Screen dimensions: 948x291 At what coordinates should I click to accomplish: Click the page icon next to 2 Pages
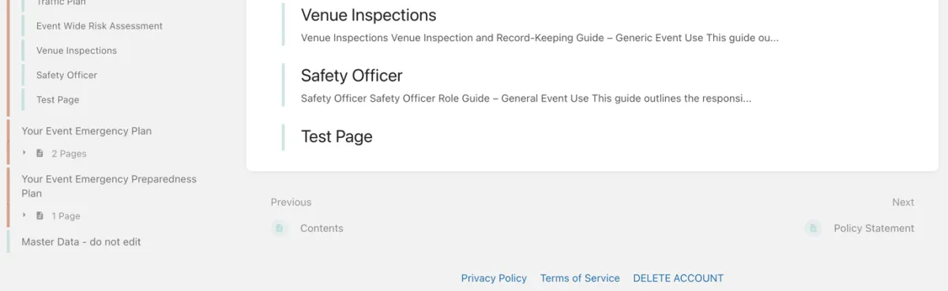coord(39,154)
